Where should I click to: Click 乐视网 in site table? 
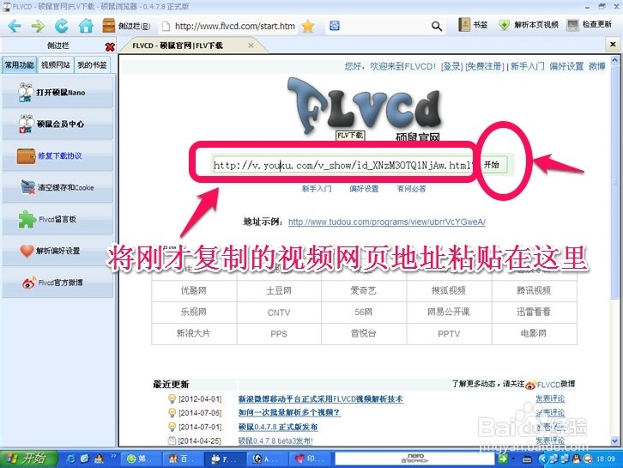pyautogui.click(x=194, y=312)
